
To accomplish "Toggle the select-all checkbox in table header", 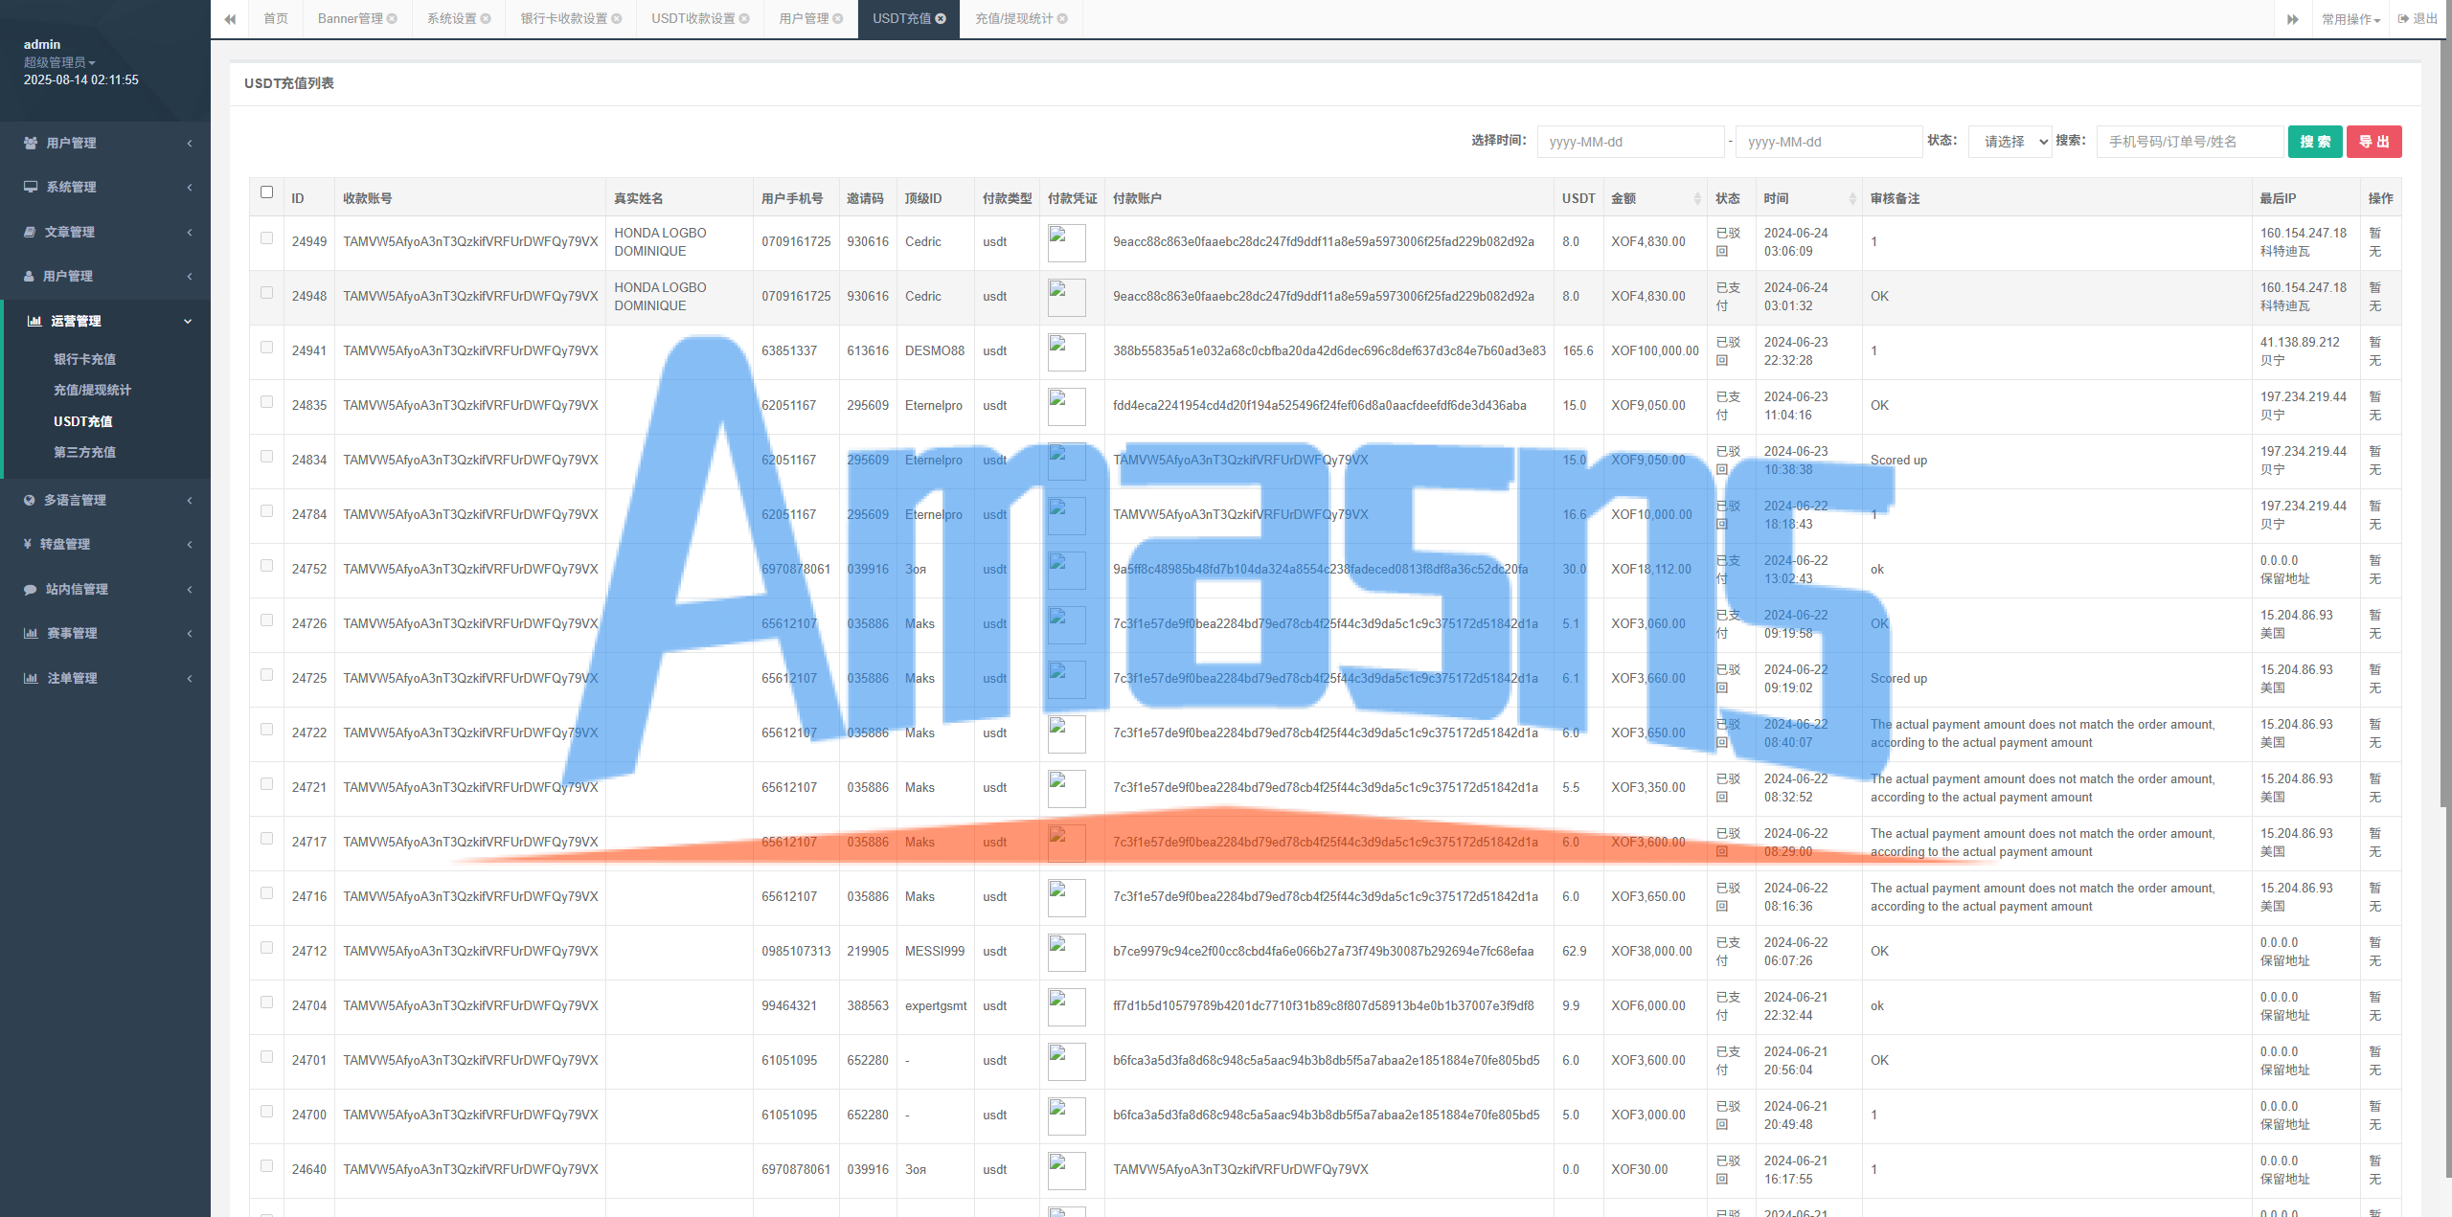I will tap(267, 192).
